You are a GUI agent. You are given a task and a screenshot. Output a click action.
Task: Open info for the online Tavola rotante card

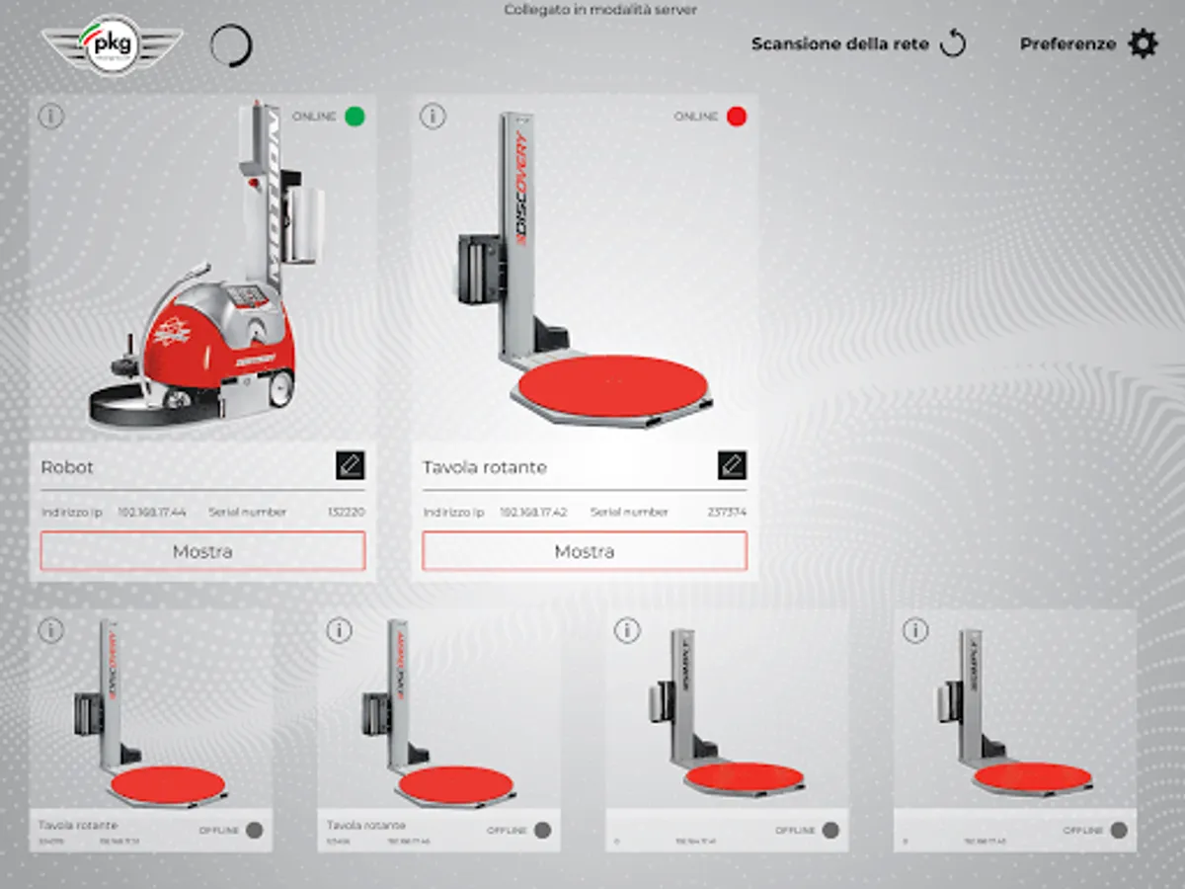tap(433, 116)
